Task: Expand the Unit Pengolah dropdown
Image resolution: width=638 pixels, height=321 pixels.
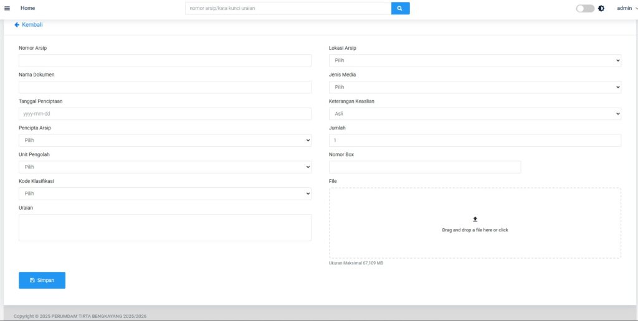Action: point(164,167)
